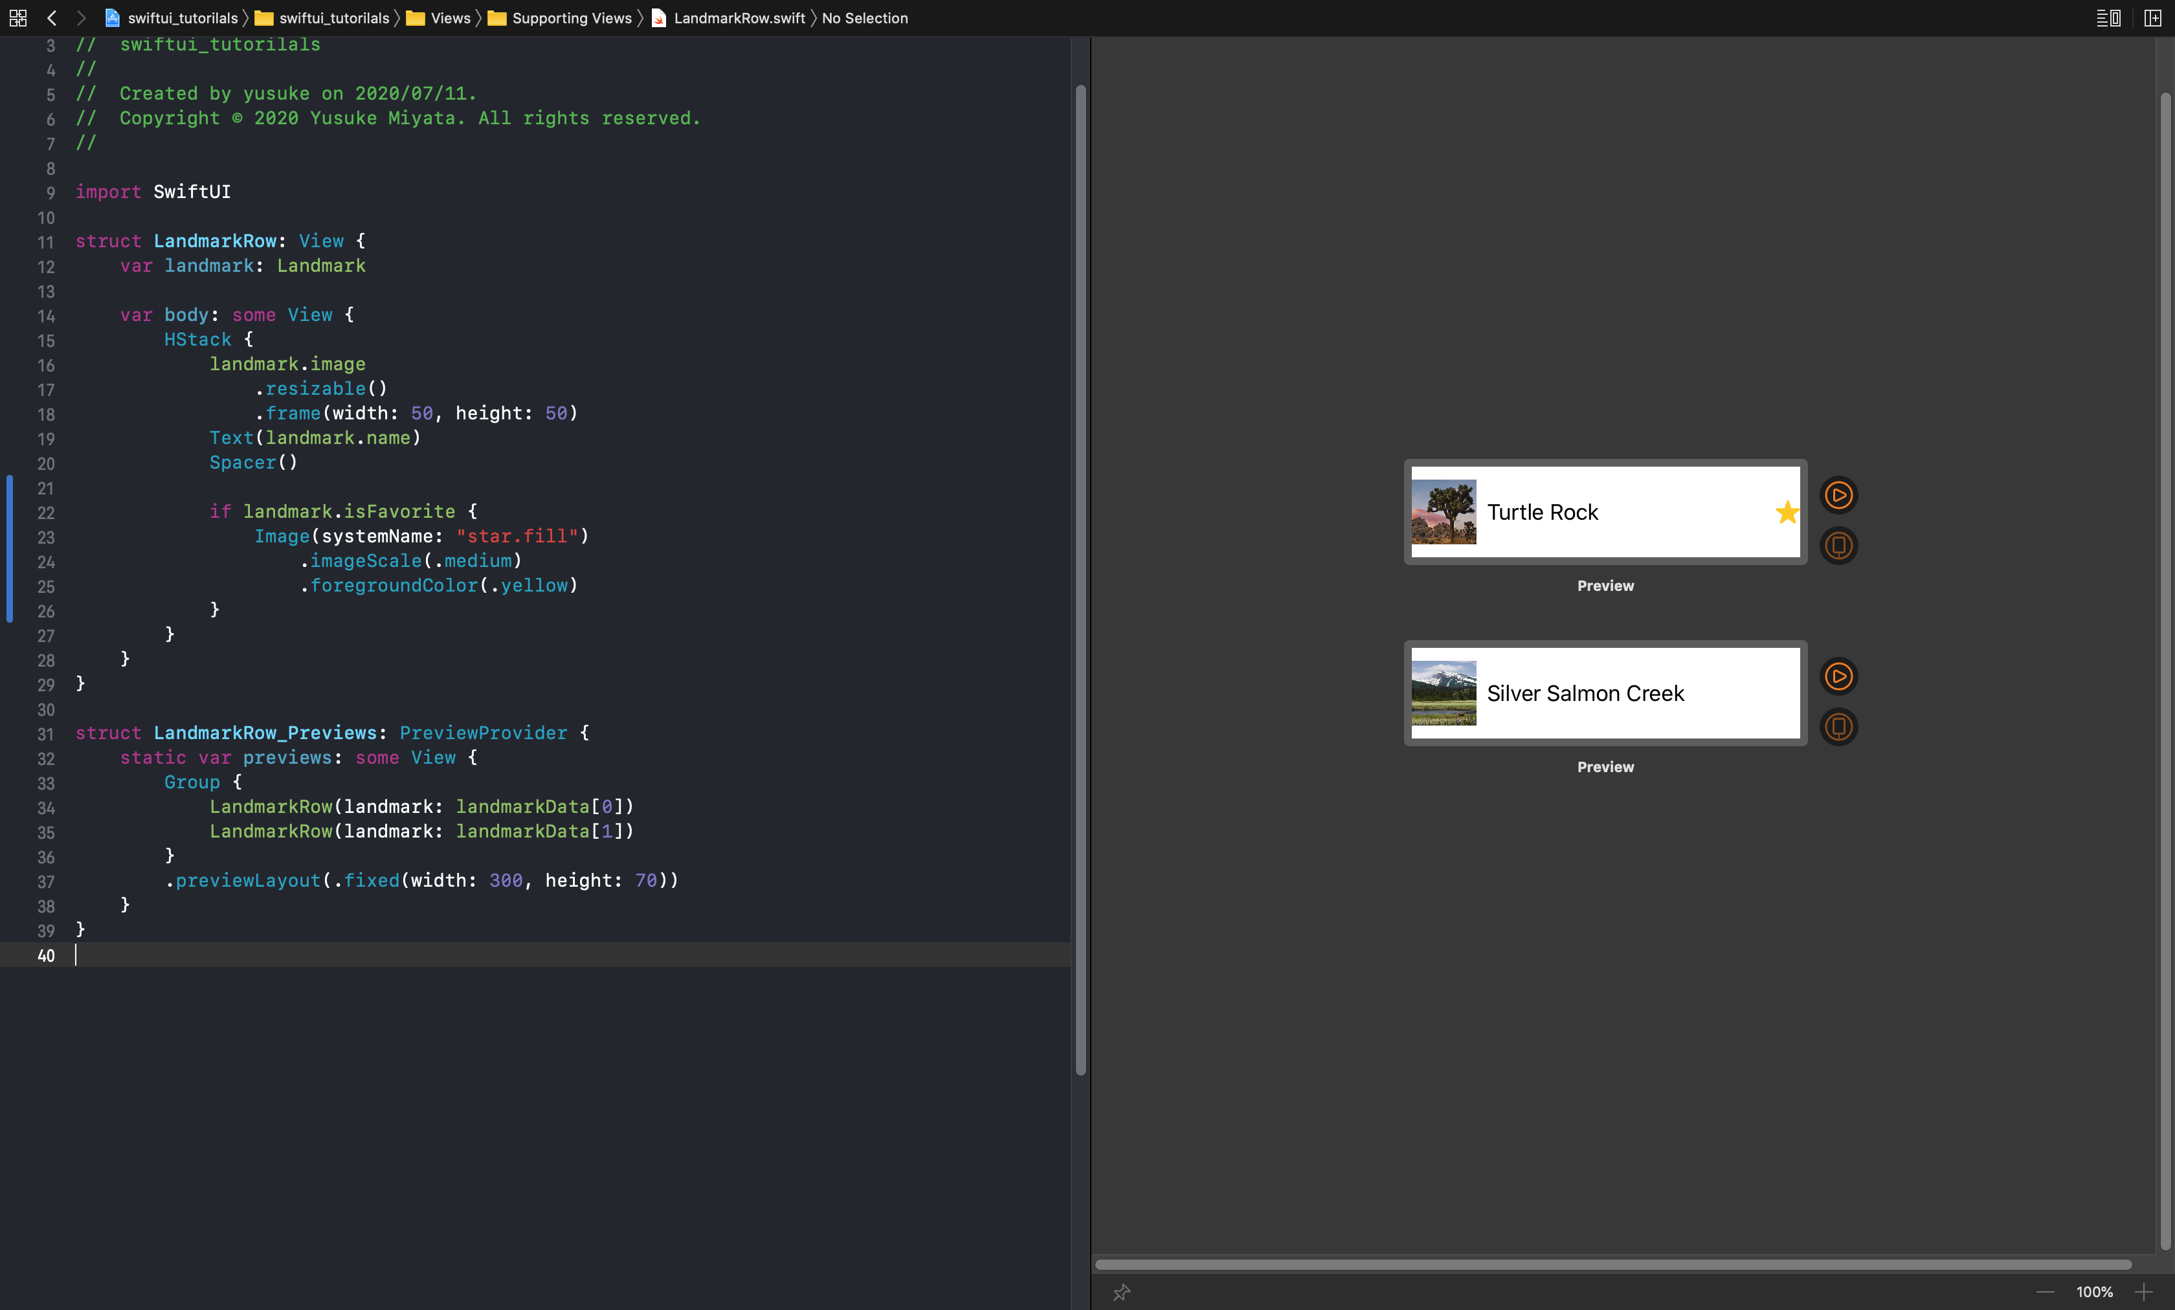Viewport: 2175px width, 1310px height.
Task: Open the related items grid menu
Action: 17,17
